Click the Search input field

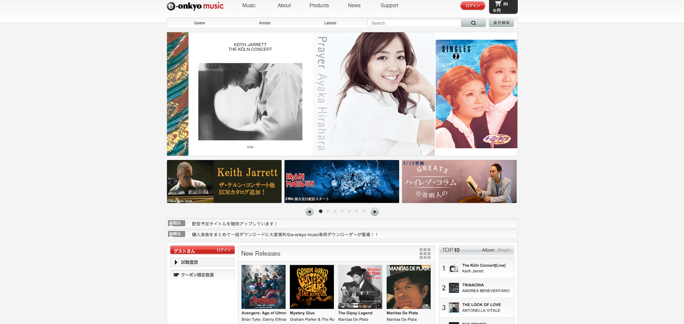tap(414, 23)
